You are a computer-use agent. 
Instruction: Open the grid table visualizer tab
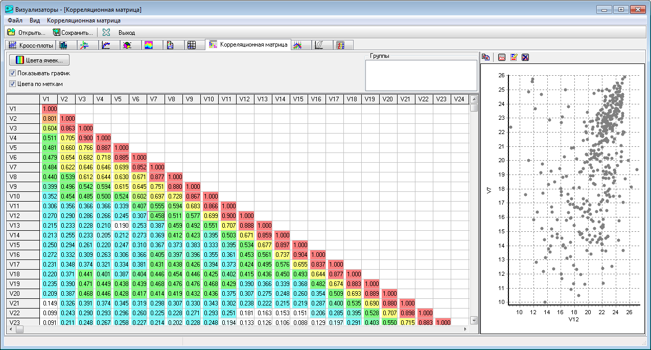192,45
